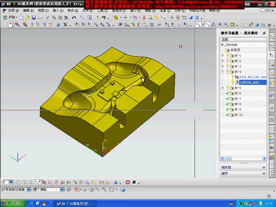Image resolution: width=276 pixels, height=207 pixels.
Task: Open the 编辑(E) menu
Action: [x=29, y=11]
